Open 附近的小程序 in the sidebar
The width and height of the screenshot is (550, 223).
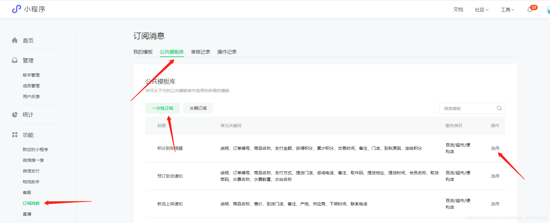point(35,149)
